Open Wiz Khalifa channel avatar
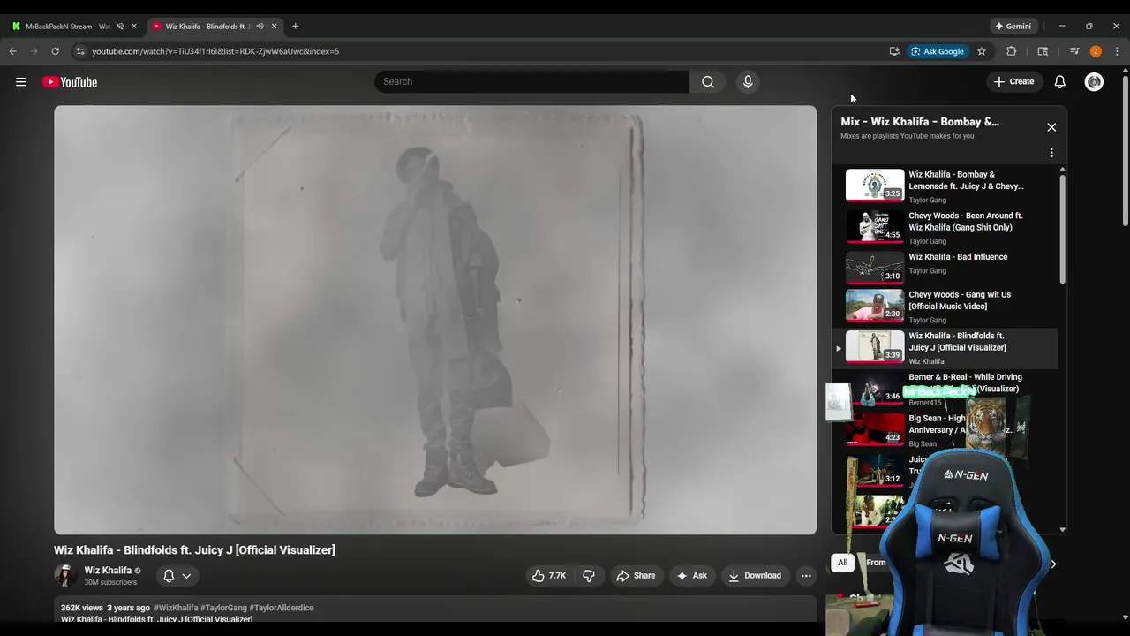1130x636 pixels. click(65, 576)
